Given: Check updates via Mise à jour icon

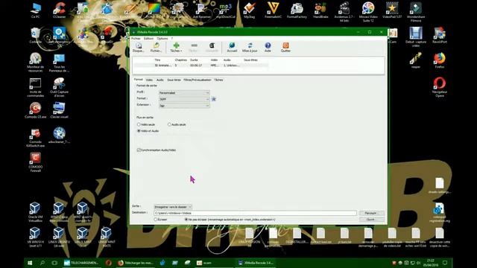Looking at the screenshot, I should 250,48.
